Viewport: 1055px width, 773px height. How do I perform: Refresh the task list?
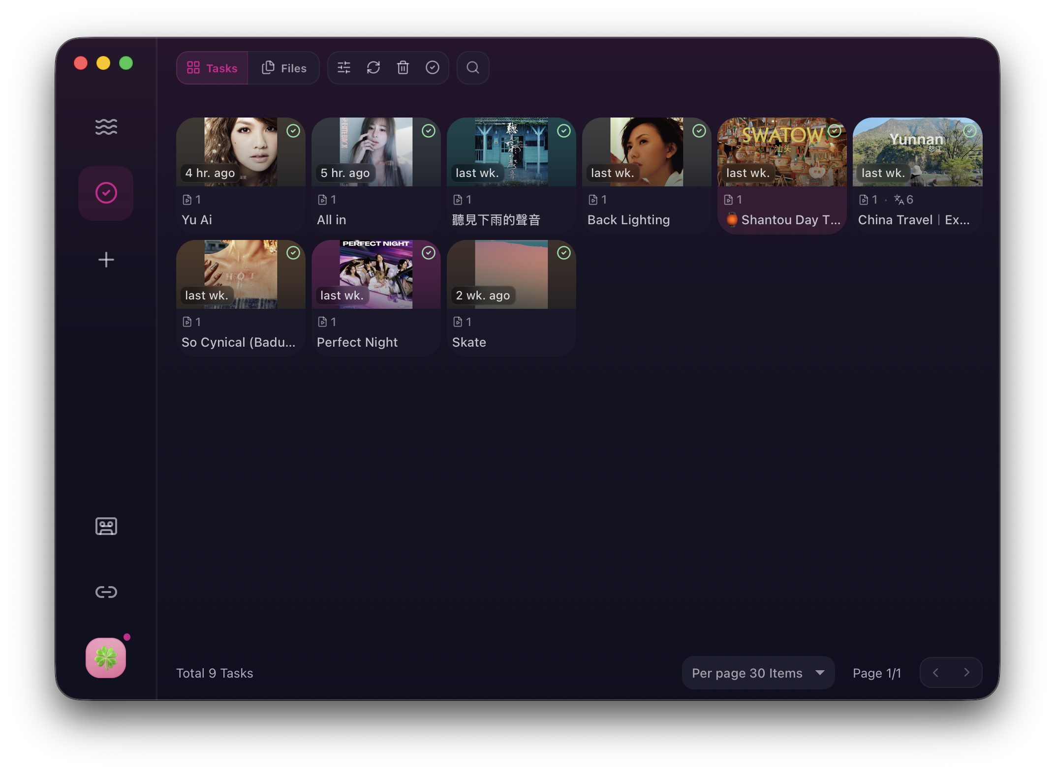[373, 68]
